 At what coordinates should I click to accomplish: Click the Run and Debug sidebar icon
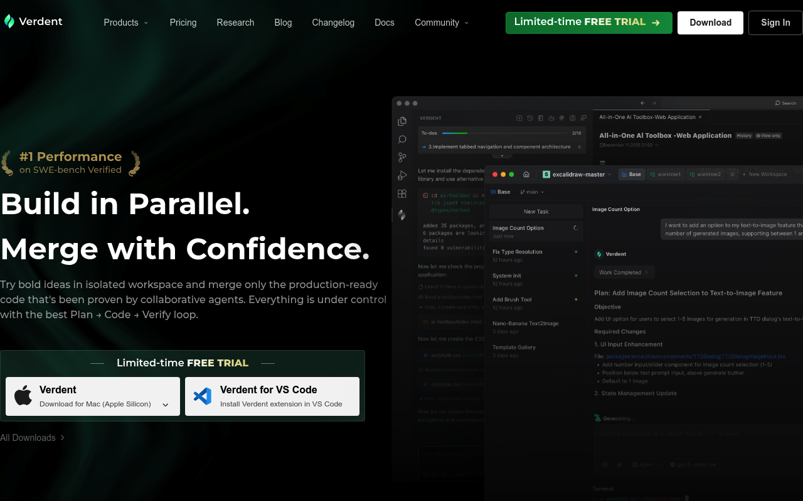402,176
